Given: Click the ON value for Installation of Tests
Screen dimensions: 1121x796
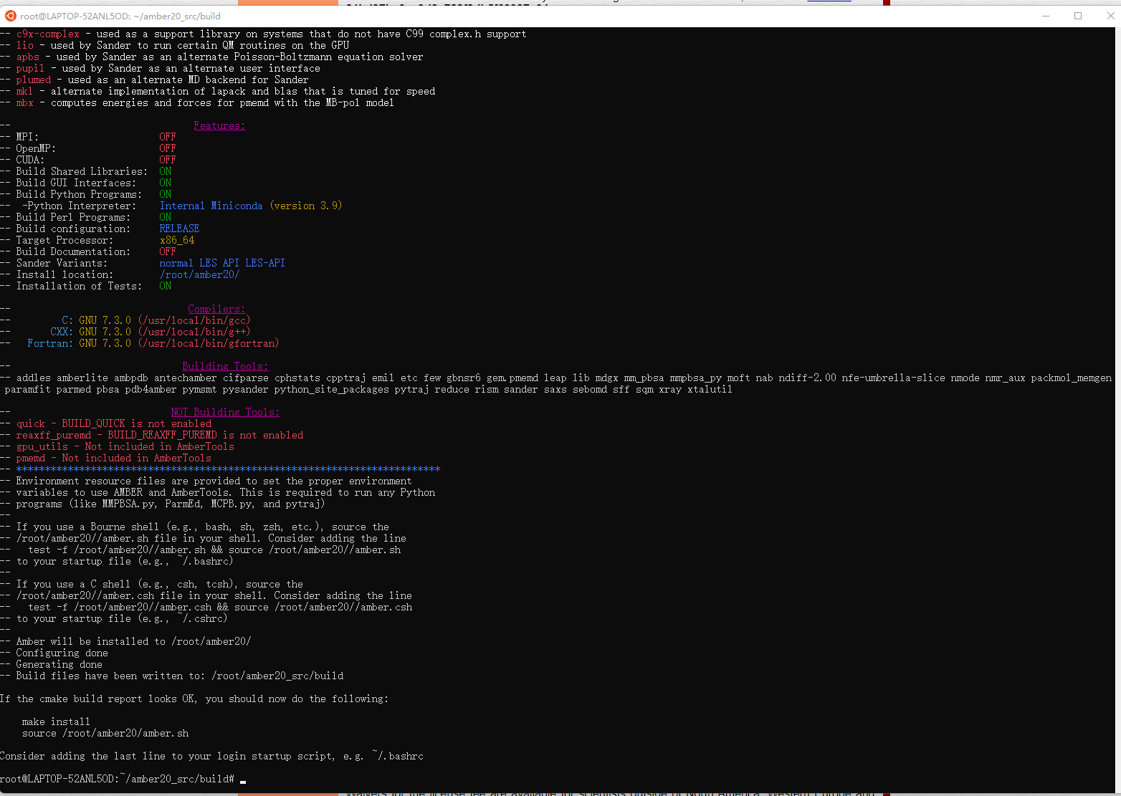Looking at the screenshot, I should click(x=166, y=286).
